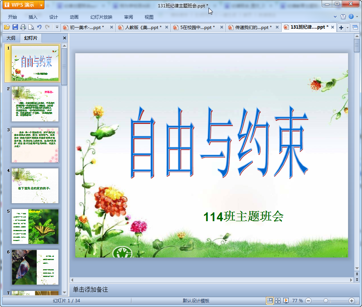Click horizontal scroll right arrow
This screenshot has width=362, height=307.
(351, 280)
